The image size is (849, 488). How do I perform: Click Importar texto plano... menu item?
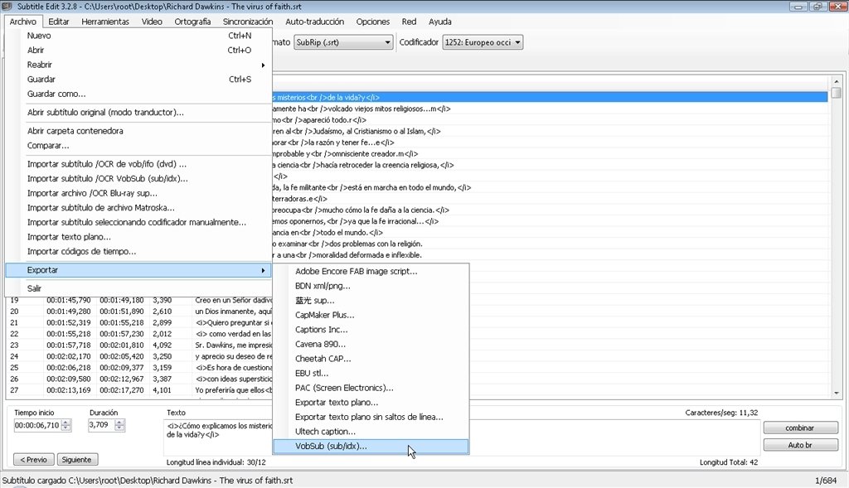coord(138,237)
